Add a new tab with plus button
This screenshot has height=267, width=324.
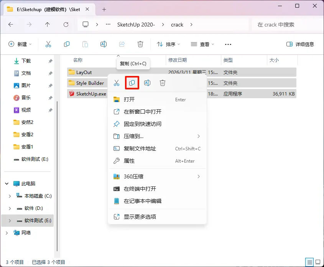click(104, 9)
